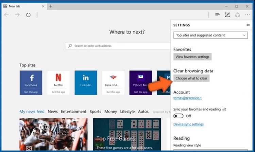Open the Hub reading list icon

218,15
